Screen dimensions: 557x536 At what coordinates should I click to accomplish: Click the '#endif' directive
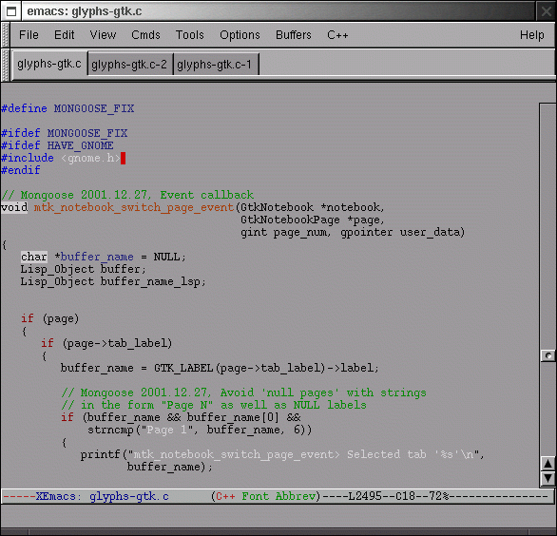[x=21, y=170]
